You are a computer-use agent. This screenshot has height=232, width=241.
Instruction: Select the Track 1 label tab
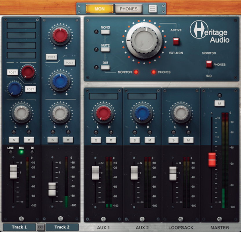19,227
